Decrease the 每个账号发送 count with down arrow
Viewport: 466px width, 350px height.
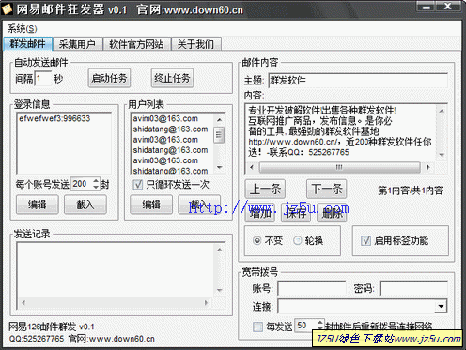point(96,187)
